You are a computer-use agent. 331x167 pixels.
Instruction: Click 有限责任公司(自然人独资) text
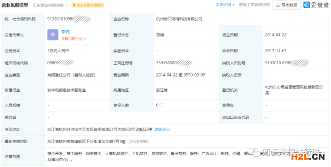tap(71, 75)
